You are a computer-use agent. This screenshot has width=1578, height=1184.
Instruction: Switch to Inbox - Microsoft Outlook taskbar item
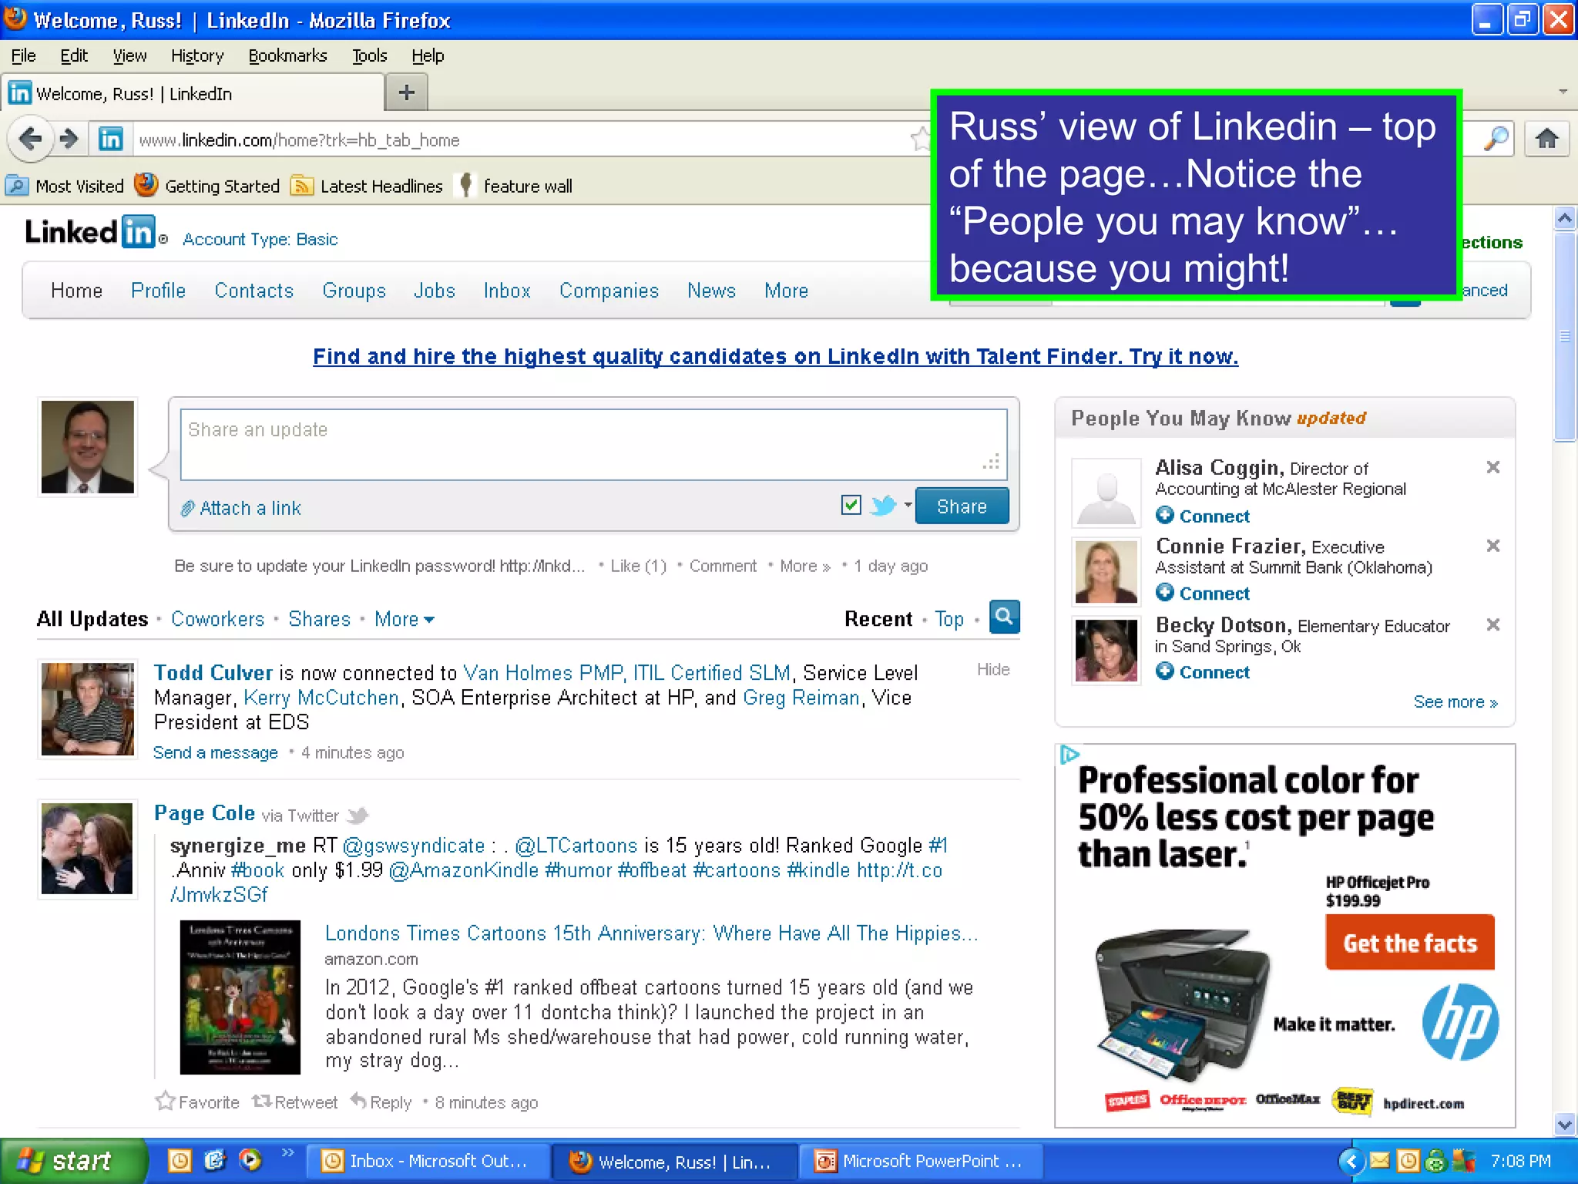[x=428, y=1161]
